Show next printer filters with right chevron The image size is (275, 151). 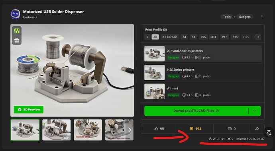pyautogui.click(x=258, y=37)
